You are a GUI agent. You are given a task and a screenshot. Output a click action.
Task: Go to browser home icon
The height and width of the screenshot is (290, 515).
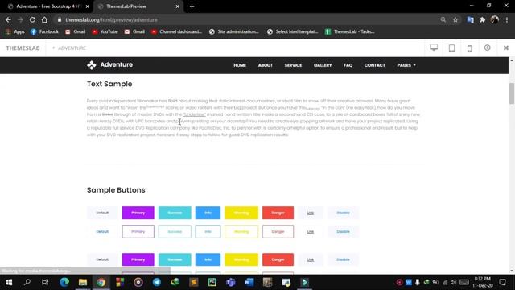click(x=44, y=19)
